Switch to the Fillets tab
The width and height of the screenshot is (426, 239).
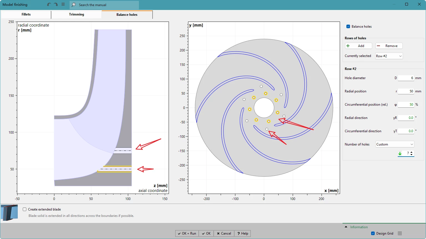coord(26,14)
